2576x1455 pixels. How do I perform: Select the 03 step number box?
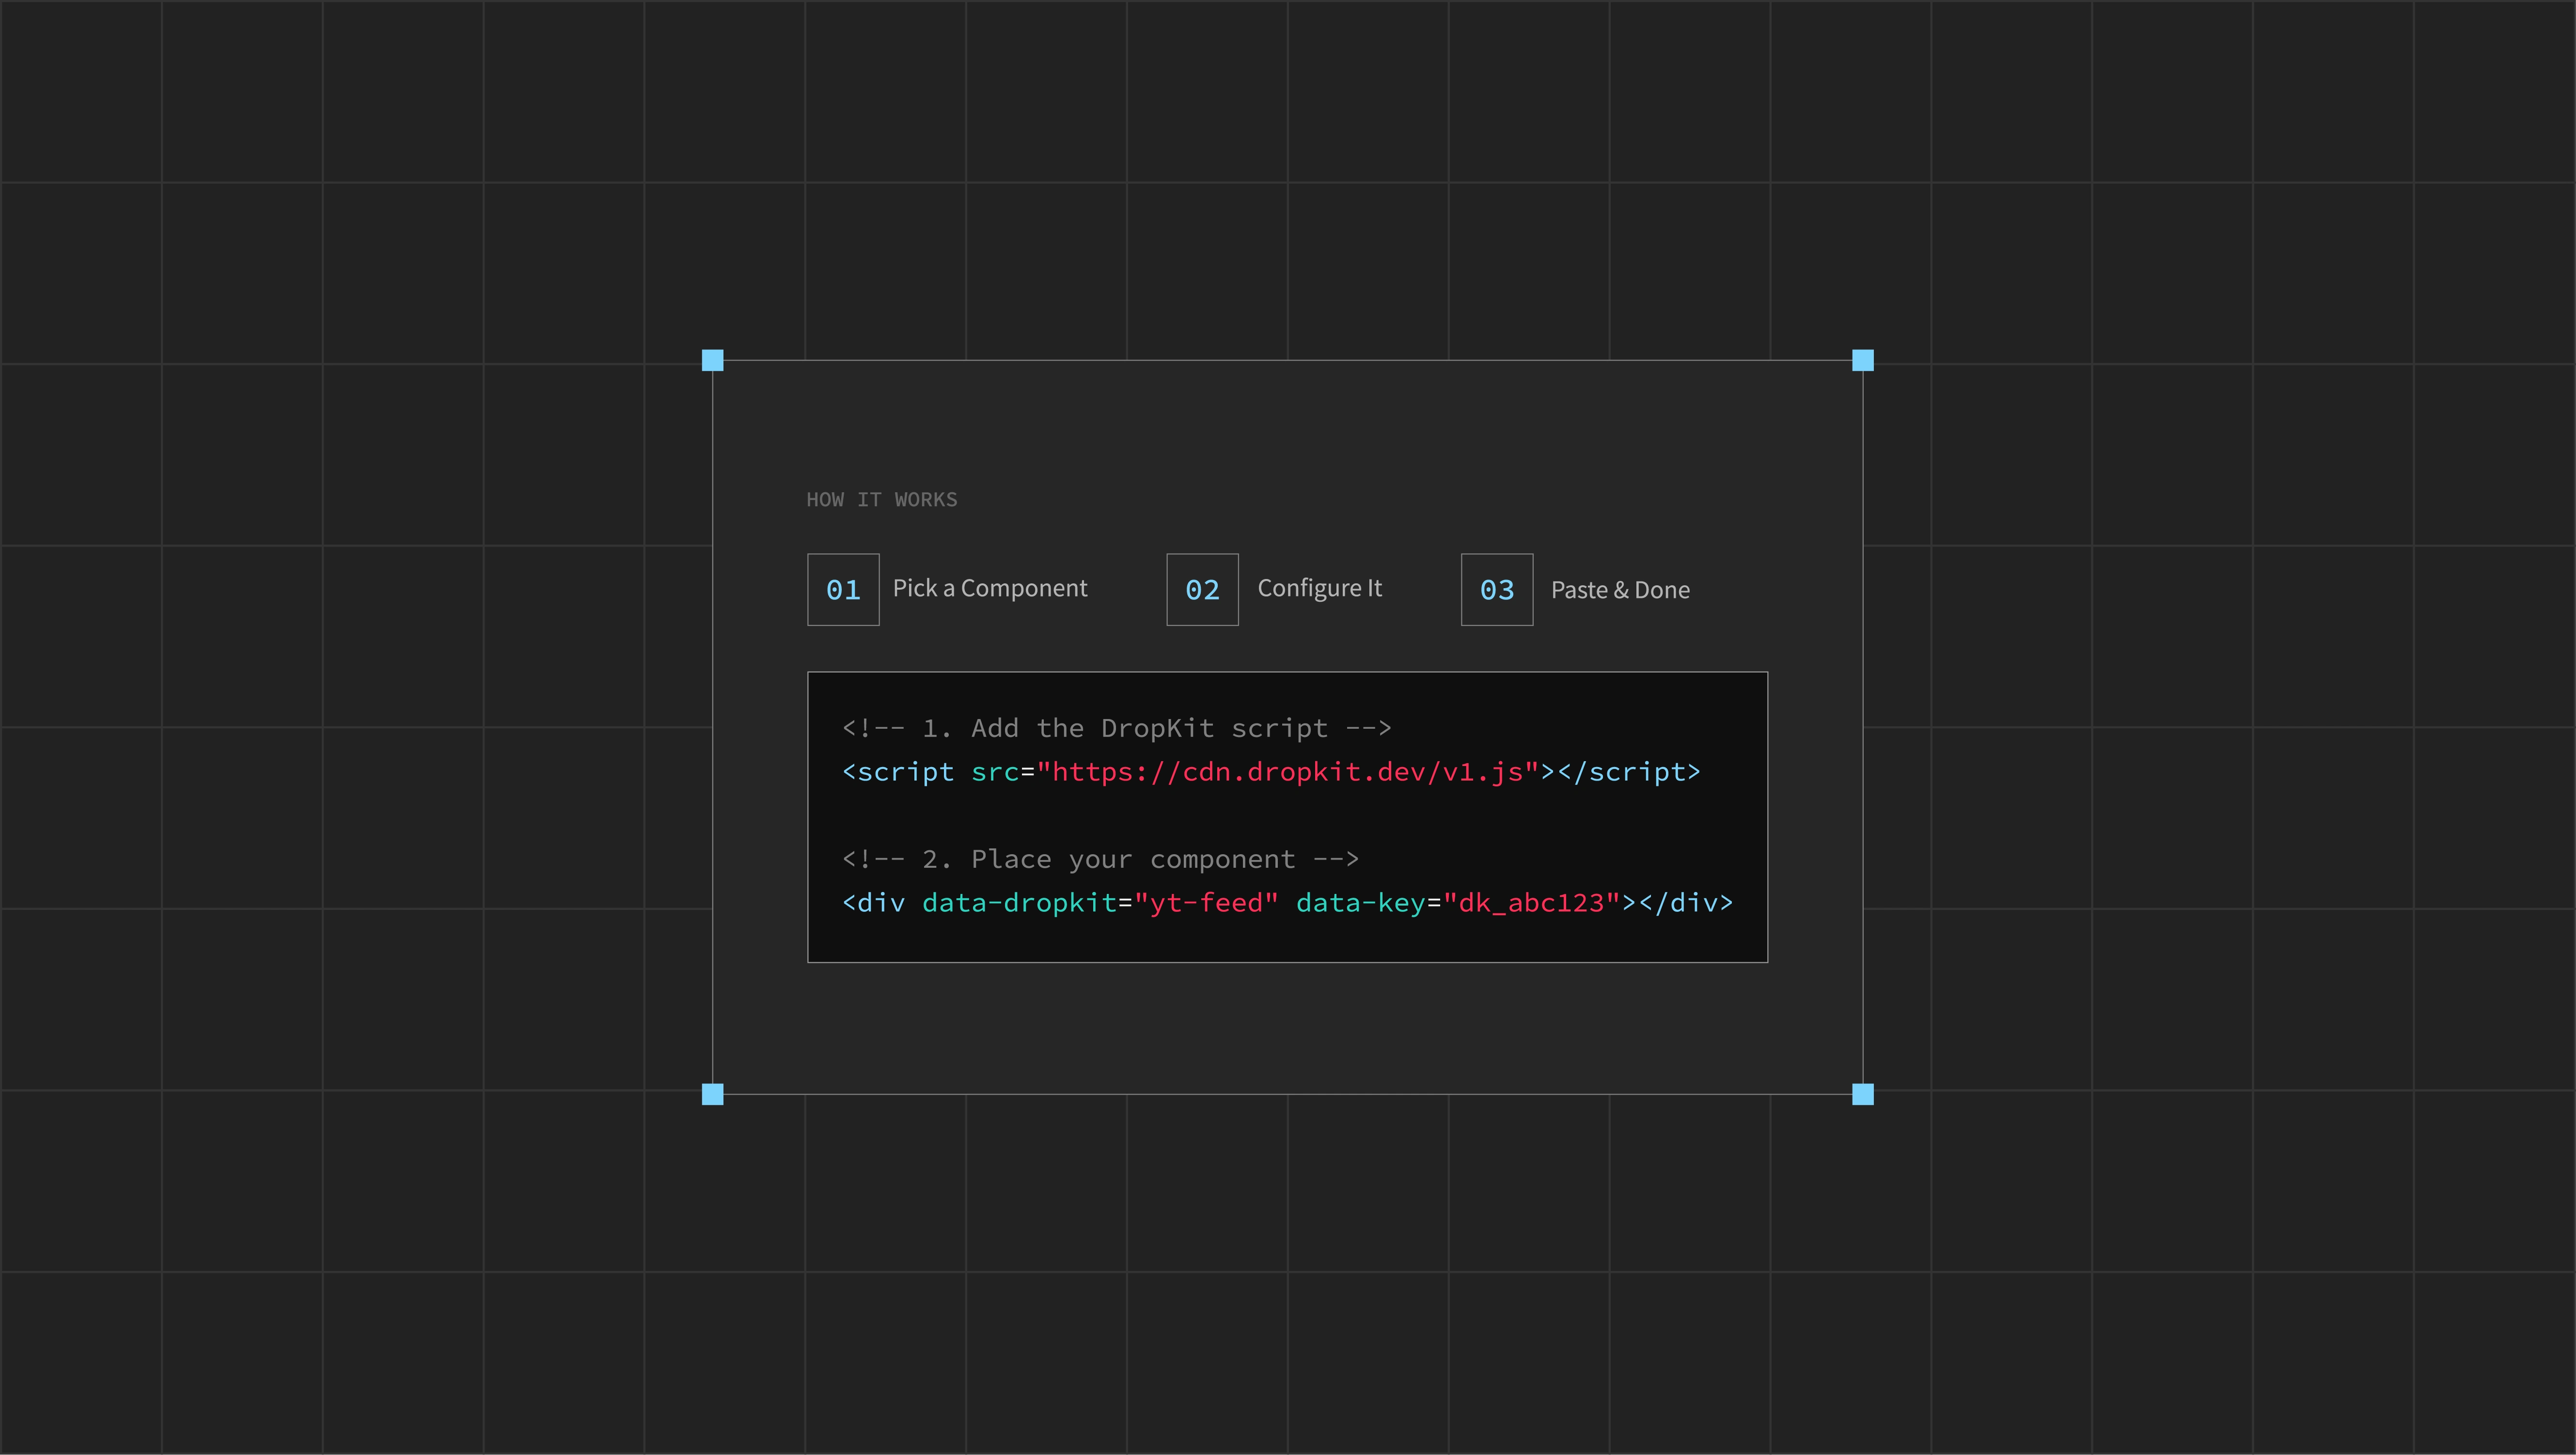(x=1496, y=590)
